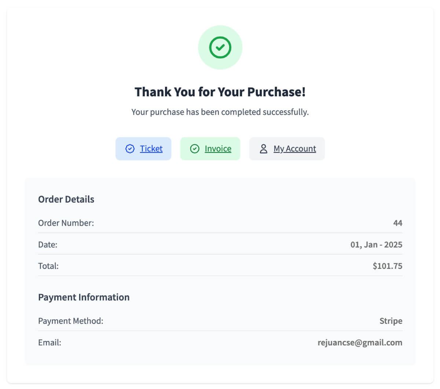Select the order number value 44
Screen dimensions: 440x389
(x=397, y=223)
